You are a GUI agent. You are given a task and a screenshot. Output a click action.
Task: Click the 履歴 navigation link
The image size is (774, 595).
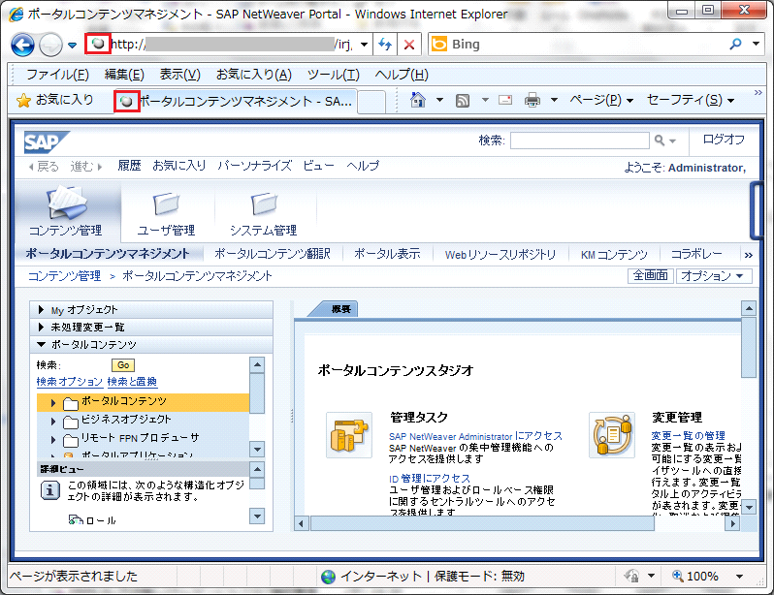coord(129,166)
